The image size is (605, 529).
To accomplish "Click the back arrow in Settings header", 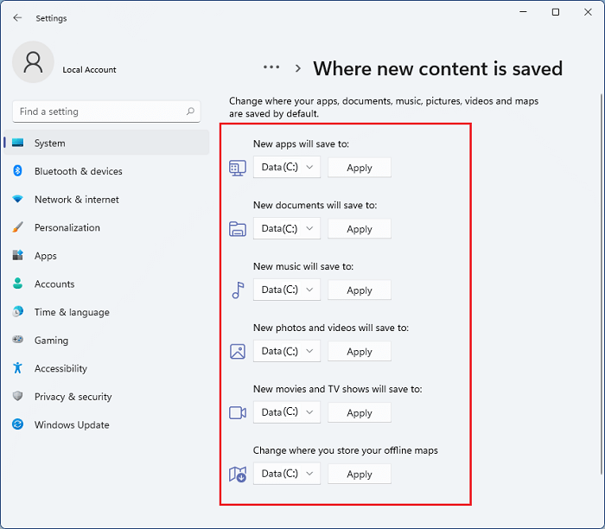I will 17,17.
